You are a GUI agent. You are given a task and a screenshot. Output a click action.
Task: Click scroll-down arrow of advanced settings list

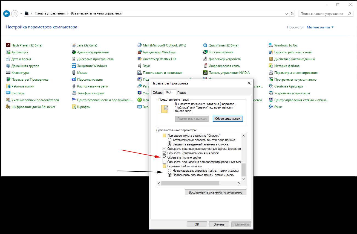tap(244, 179)
